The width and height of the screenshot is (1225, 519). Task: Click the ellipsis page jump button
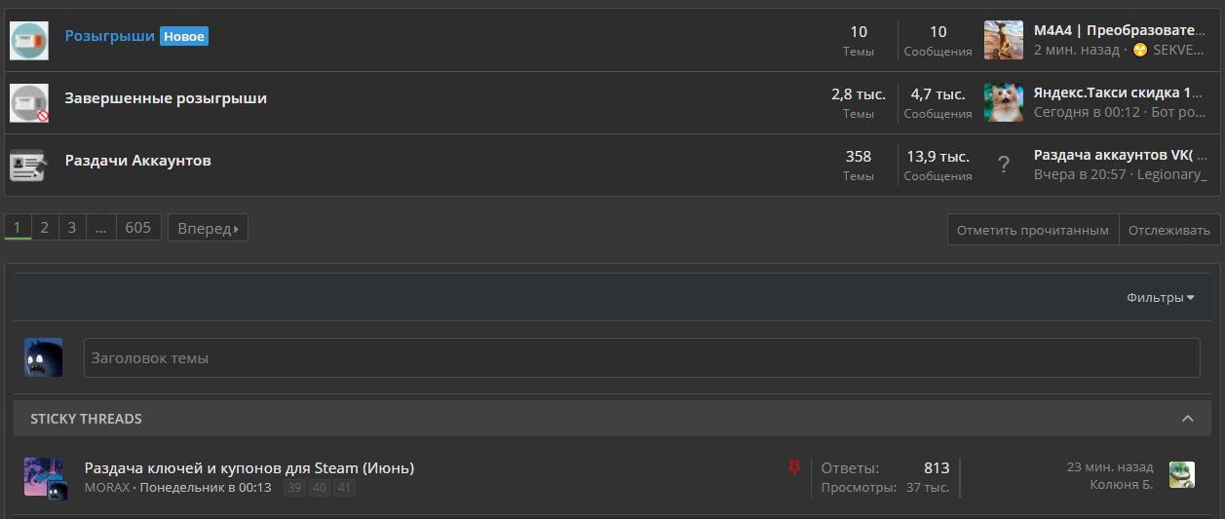(100, 228)
